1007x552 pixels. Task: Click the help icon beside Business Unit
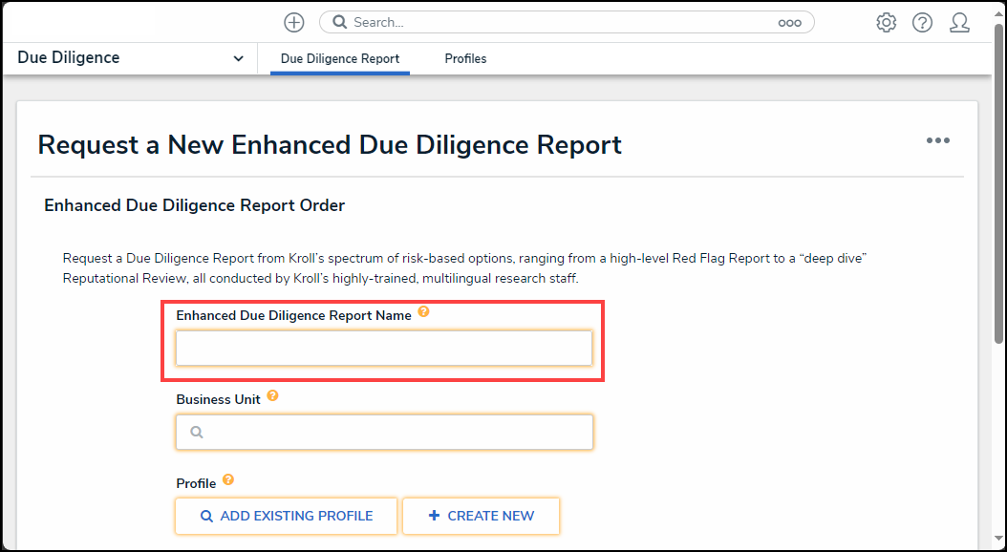click(x=272, y=396)
